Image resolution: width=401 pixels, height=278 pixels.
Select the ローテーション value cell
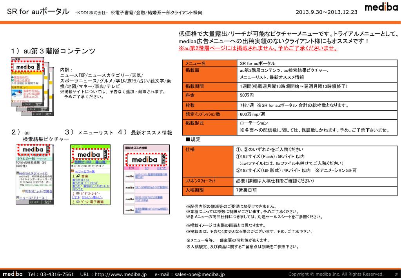(x=317, y=127)
